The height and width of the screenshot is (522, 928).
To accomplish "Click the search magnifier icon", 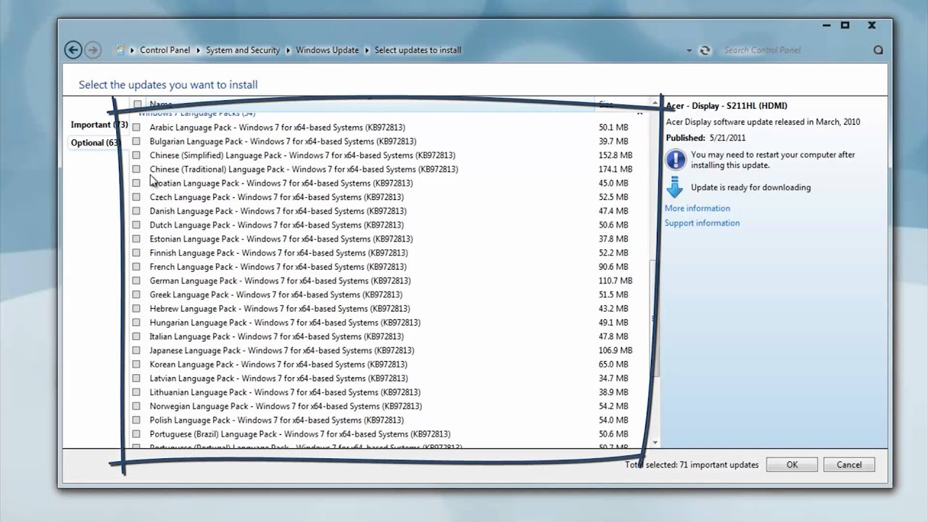I will click(x=878, y=50).
